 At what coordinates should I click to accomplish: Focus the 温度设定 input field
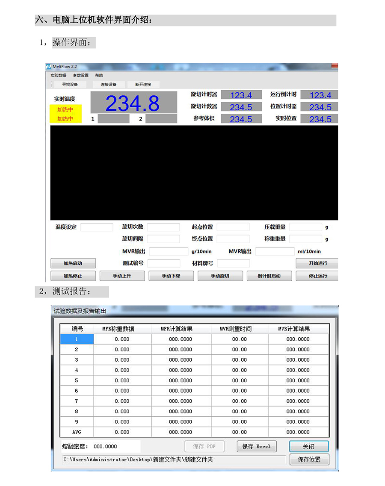click(97, 227)
